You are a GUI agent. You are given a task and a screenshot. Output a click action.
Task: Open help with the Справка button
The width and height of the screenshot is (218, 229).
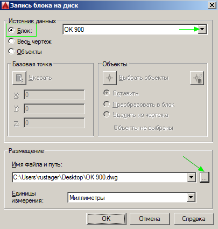tap(194, 219)
